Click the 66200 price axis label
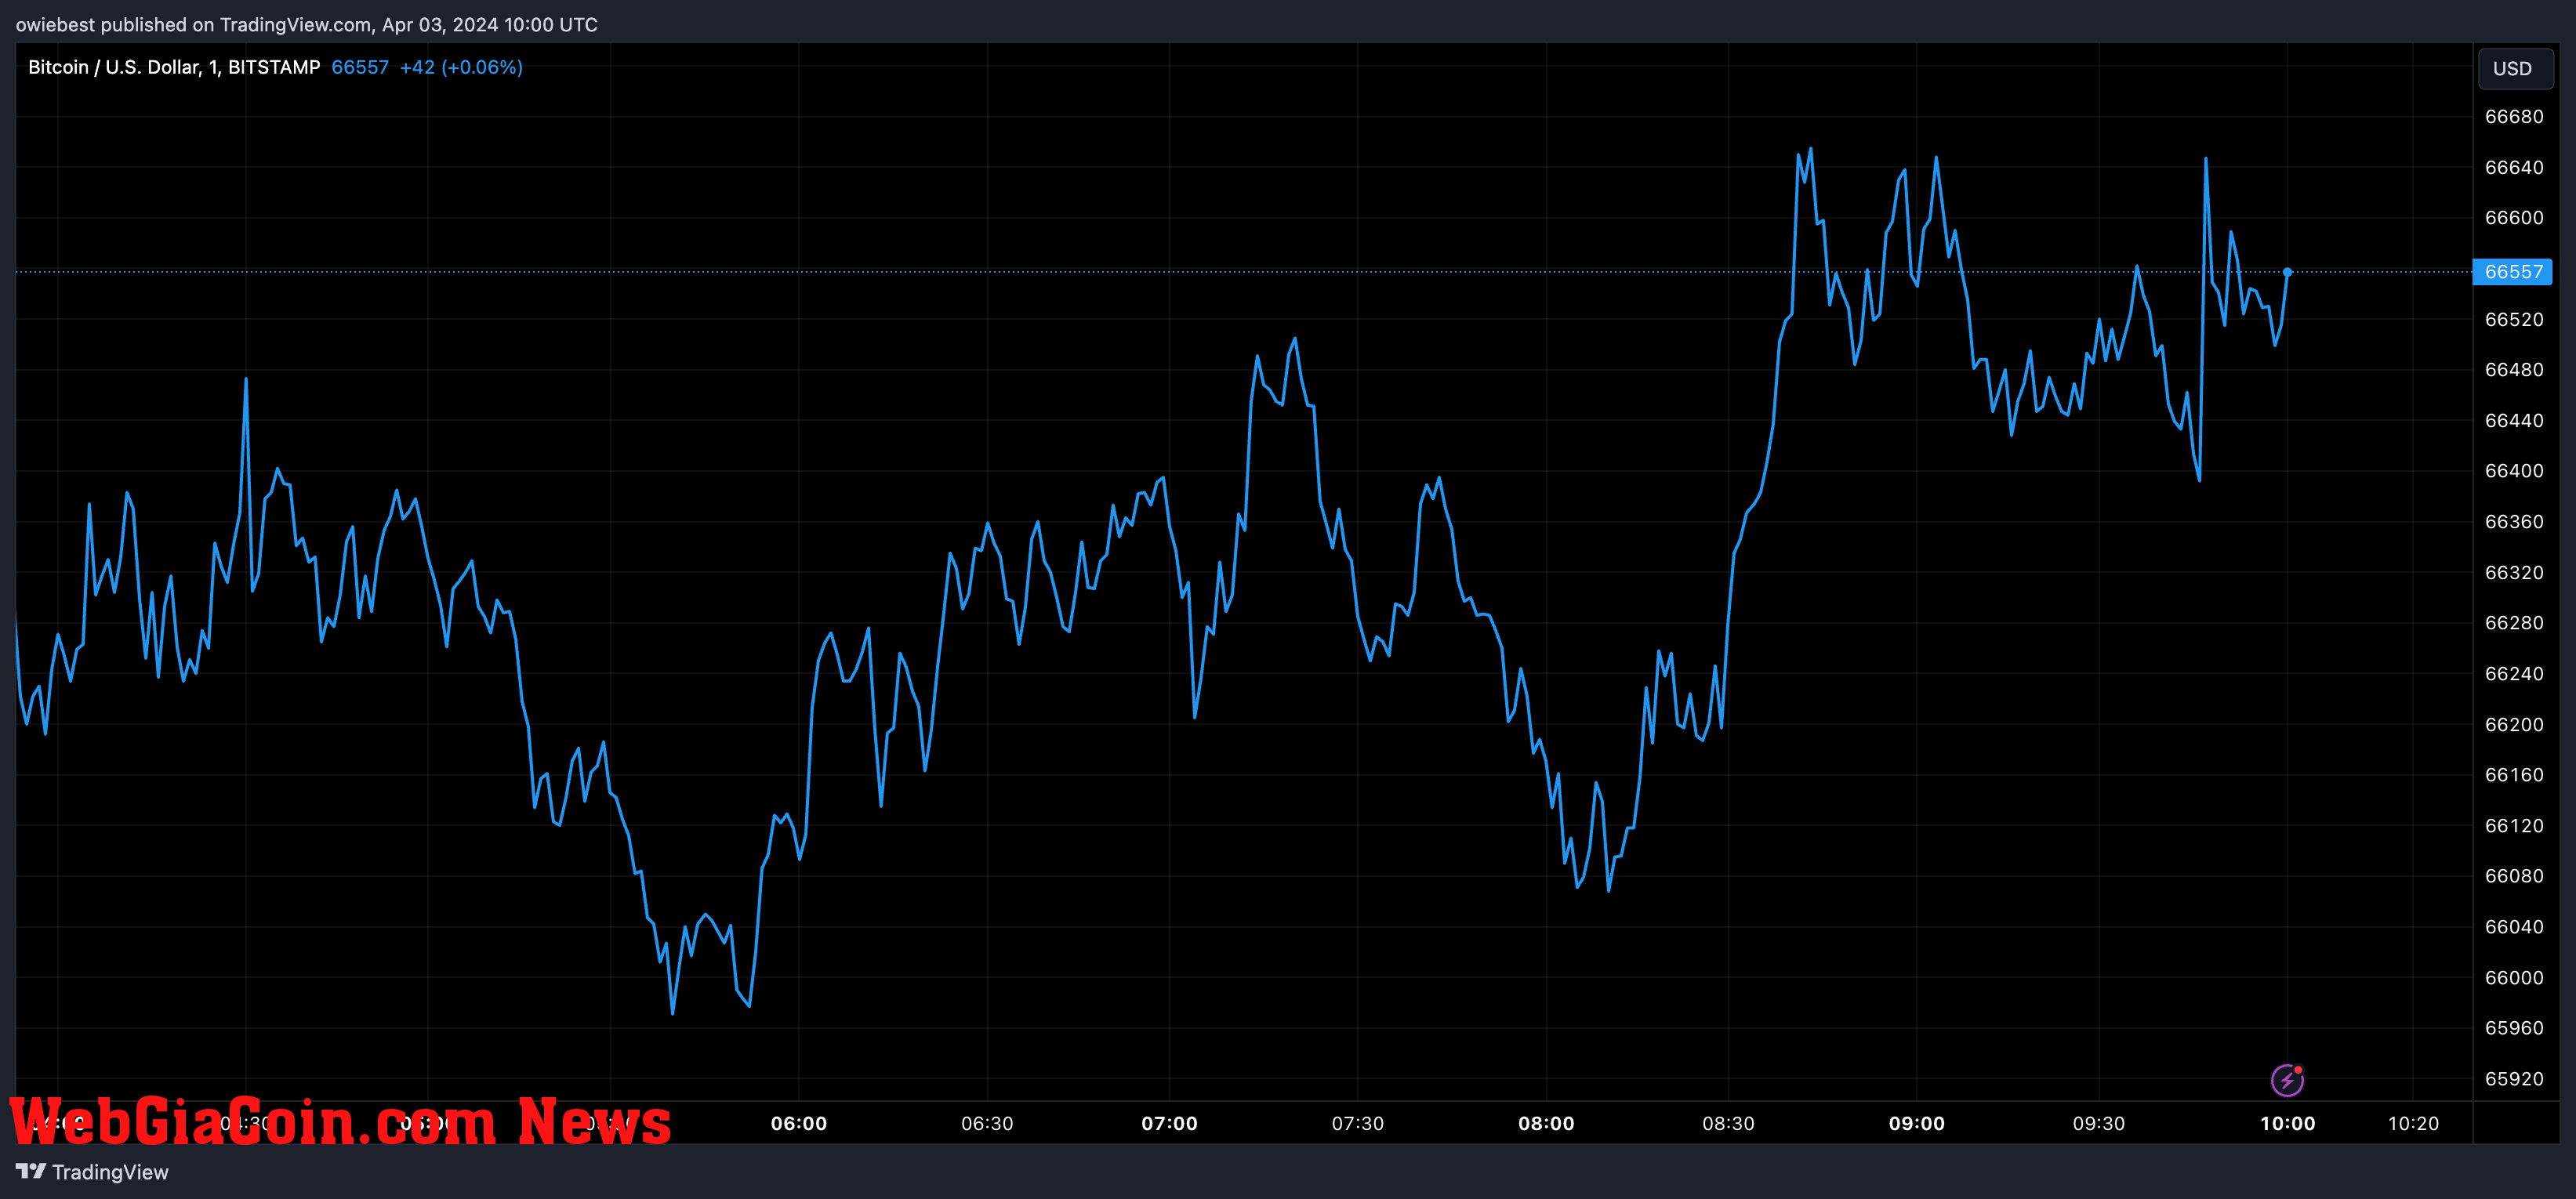This screenshot has height=1199, width=2576. click(x=2514, y=724)
